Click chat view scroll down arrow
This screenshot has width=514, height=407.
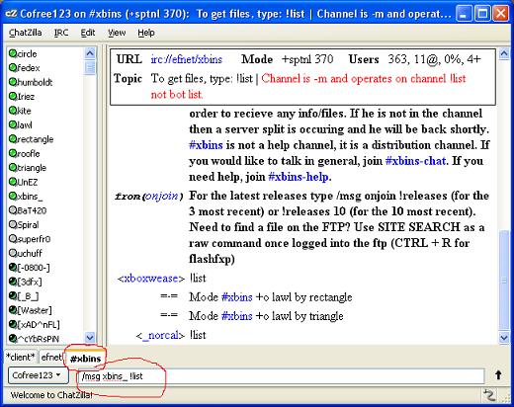pos(504,338)
